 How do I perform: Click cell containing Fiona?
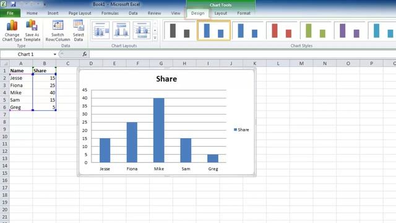pos(21,85)
